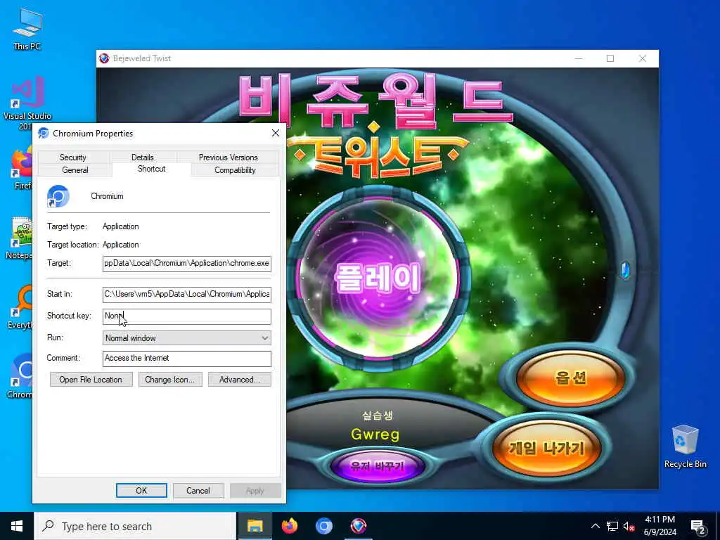Click the Target path field
This screenshot has width=720, height=540.
tap(187, 264)
